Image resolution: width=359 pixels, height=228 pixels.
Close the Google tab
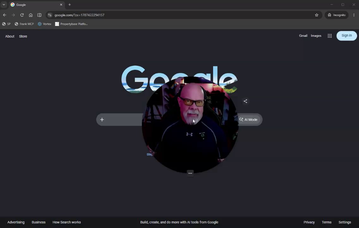pos(61,4)
